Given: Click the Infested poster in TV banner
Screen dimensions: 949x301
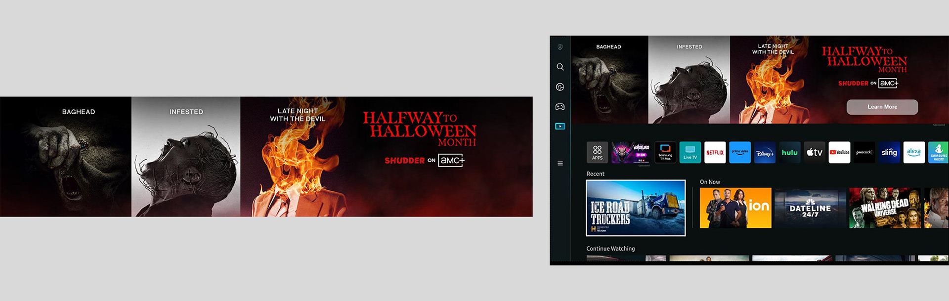Looking at the screenshot, I should click(689, 80).
